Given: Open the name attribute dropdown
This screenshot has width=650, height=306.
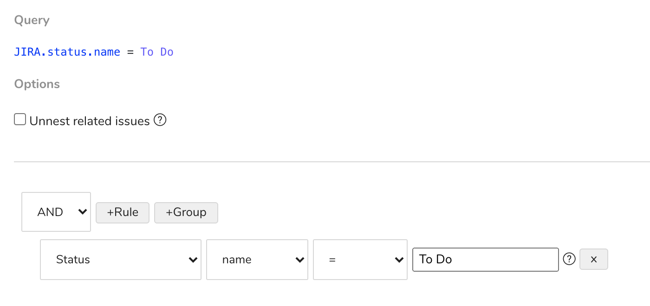Looking at the screenshot, I should pos(257,260).
